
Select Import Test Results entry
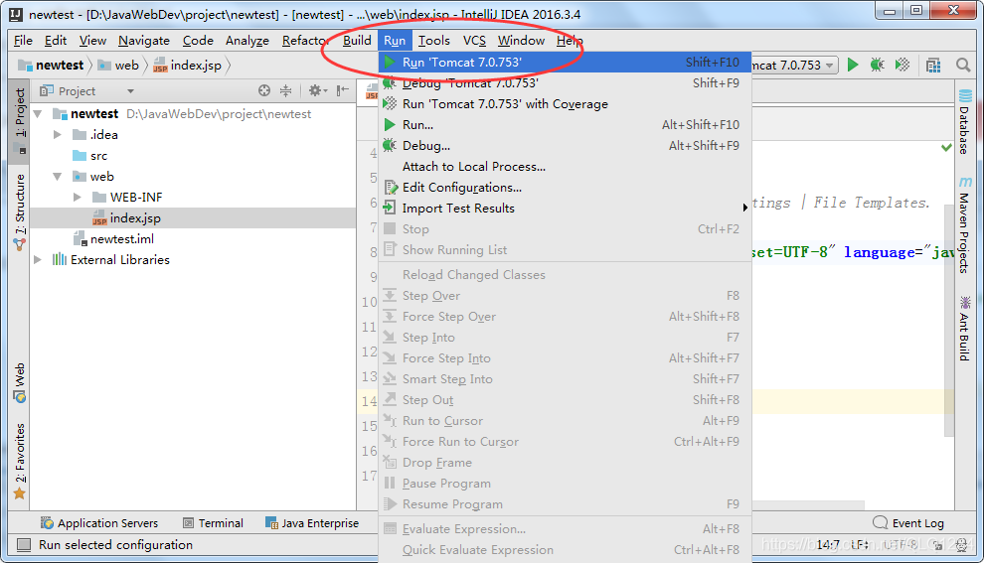(565, 209)
